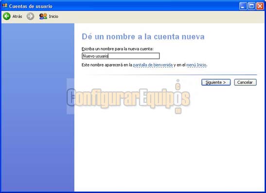This screenshot has width=266, height=193.
Task: Maximize the Cuentas de usuario window
Action: tap(251, 6)
